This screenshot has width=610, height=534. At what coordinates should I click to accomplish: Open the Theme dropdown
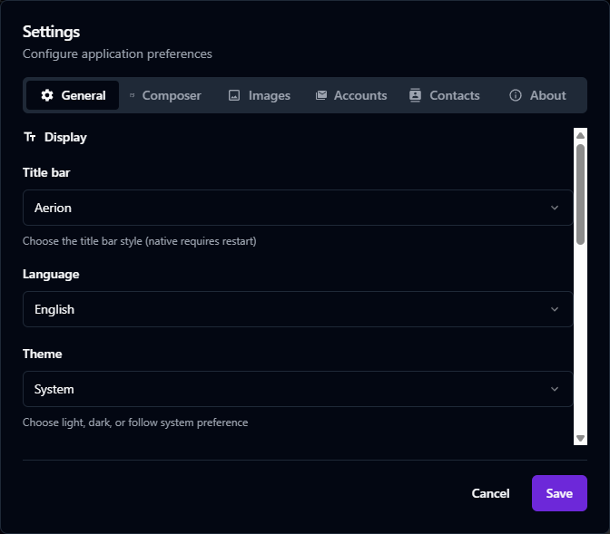point(297,389)
